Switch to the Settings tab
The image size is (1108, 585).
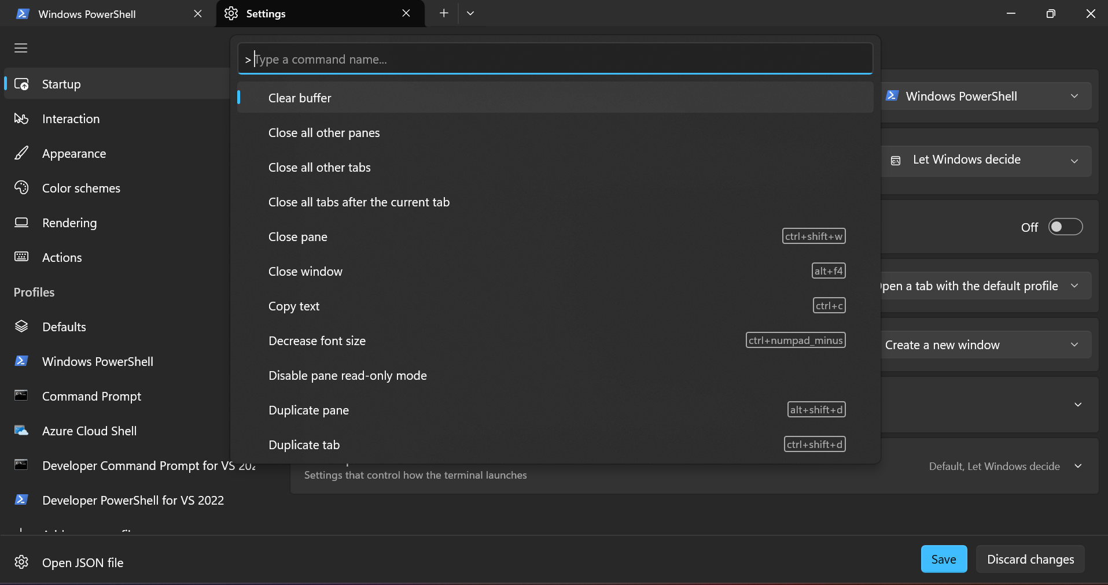(x=321, y=13)
